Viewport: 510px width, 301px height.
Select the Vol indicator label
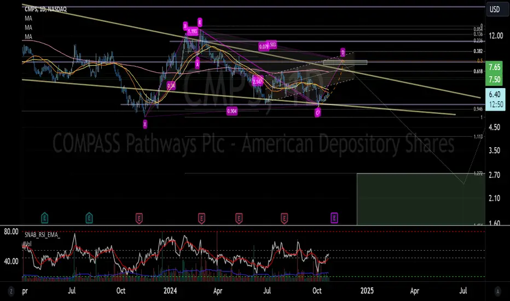28,244
